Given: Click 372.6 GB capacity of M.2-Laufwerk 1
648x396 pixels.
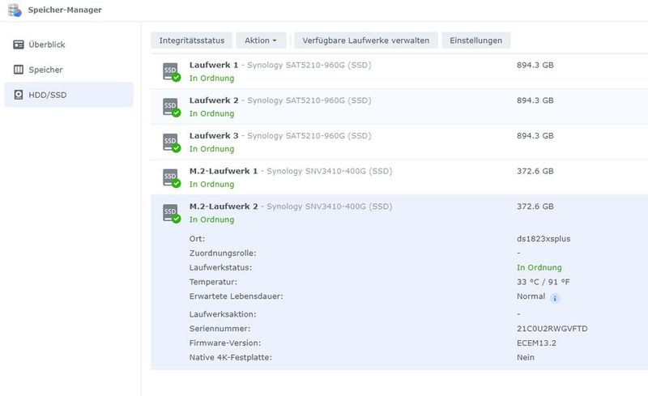Looking at the screenshot, I should pyautogui.click(x=535, y=171).
